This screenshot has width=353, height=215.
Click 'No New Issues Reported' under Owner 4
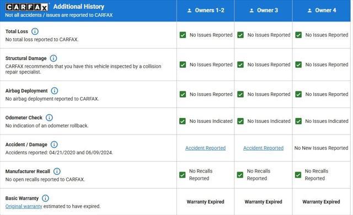321,148
